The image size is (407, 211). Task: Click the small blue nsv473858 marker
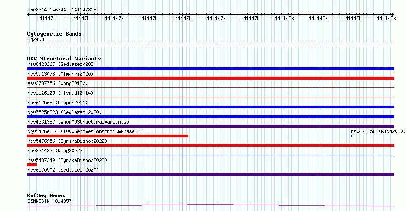(x=352, y=136)
